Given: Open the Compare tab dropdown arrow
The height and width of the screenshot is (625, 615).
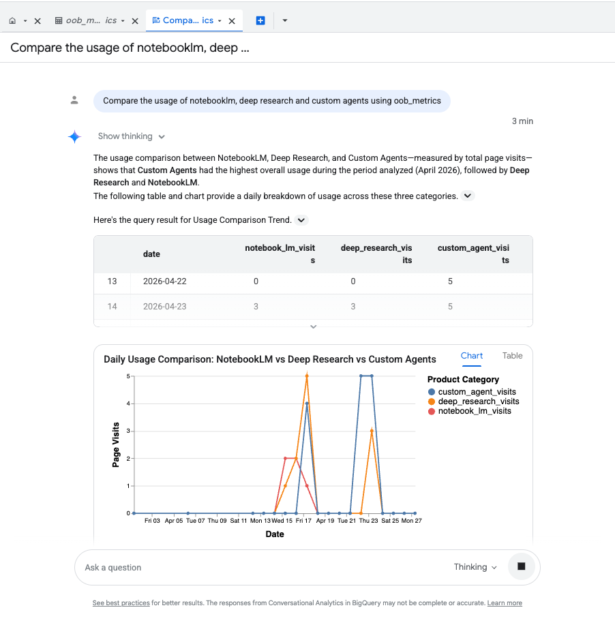Looking at the screenshot, I should 220,20.
